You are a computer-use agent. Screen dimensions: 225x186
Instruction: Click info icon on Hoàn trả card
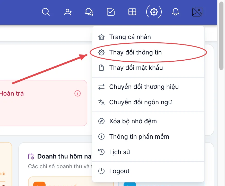click(x=77, y=94)
